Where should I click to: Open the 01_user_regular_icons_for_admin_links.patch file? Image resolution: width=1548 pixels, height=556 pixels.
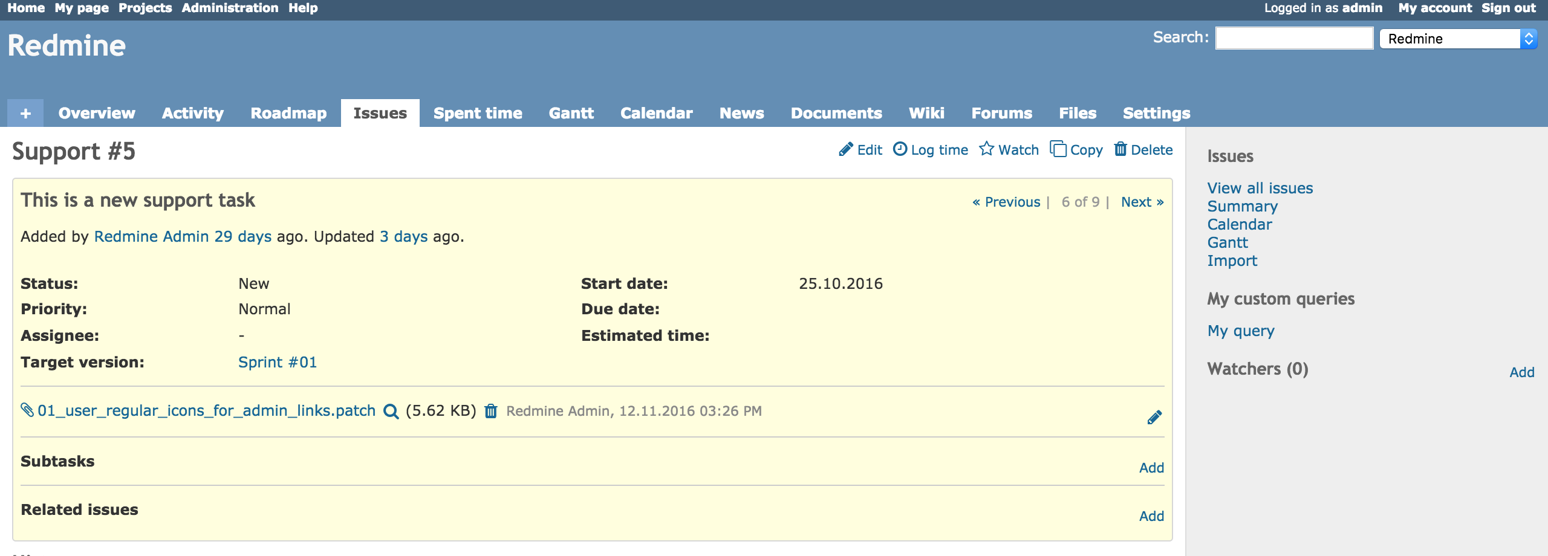206,411
